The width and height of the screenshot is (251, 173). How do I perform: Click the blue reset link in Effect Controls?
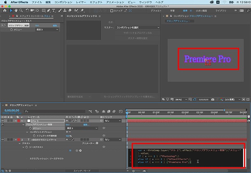coord(37,26)
